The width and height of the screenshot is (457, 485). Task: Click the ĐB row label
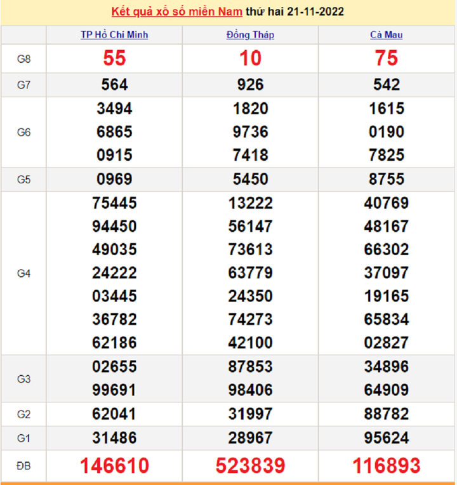(23, 466)
